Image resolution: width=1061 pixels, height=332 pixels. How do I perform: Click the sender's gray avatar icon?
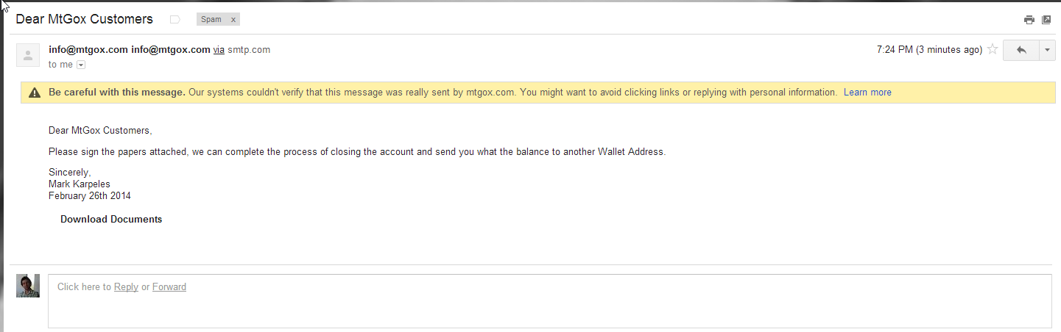click(x=28, y=55)
